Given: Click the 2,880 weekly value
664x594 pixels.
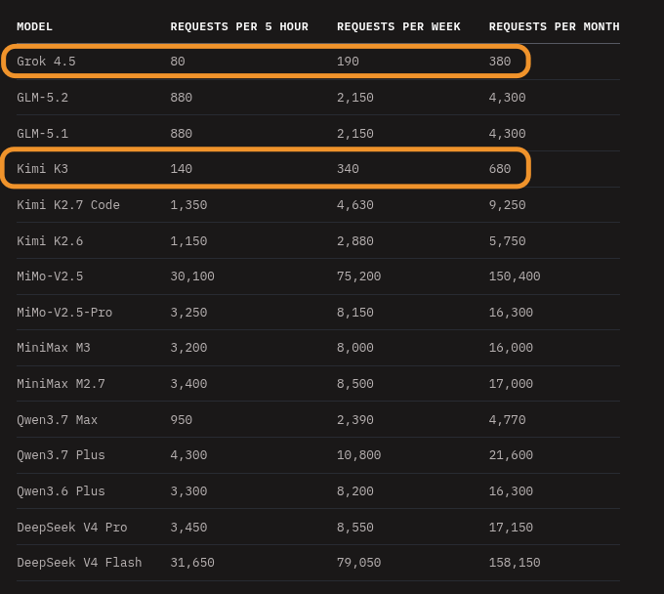Looking at the screenshot, I should pos(354,241).
